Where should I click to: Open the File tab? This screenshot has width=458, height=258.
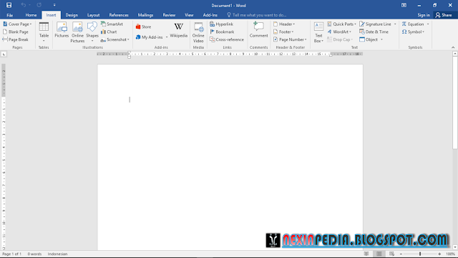[x=9, y=15]
